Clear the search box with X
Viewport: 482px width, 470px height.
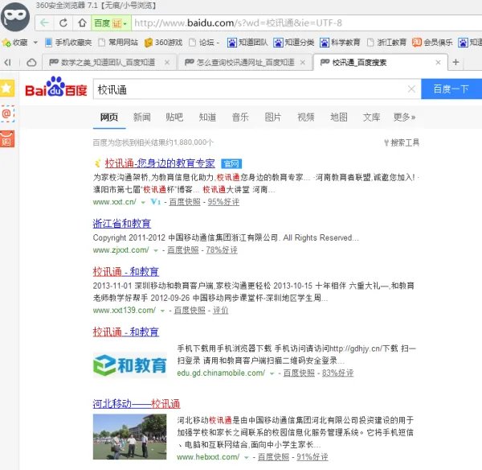[411, 89]
